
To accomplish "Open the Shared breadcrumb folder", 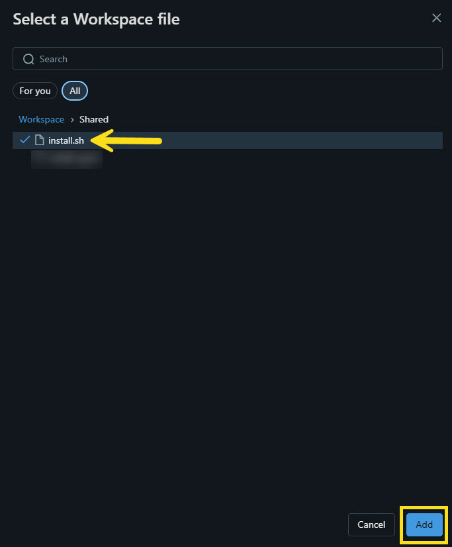I will pyautogui.click(x=94, y=119).
